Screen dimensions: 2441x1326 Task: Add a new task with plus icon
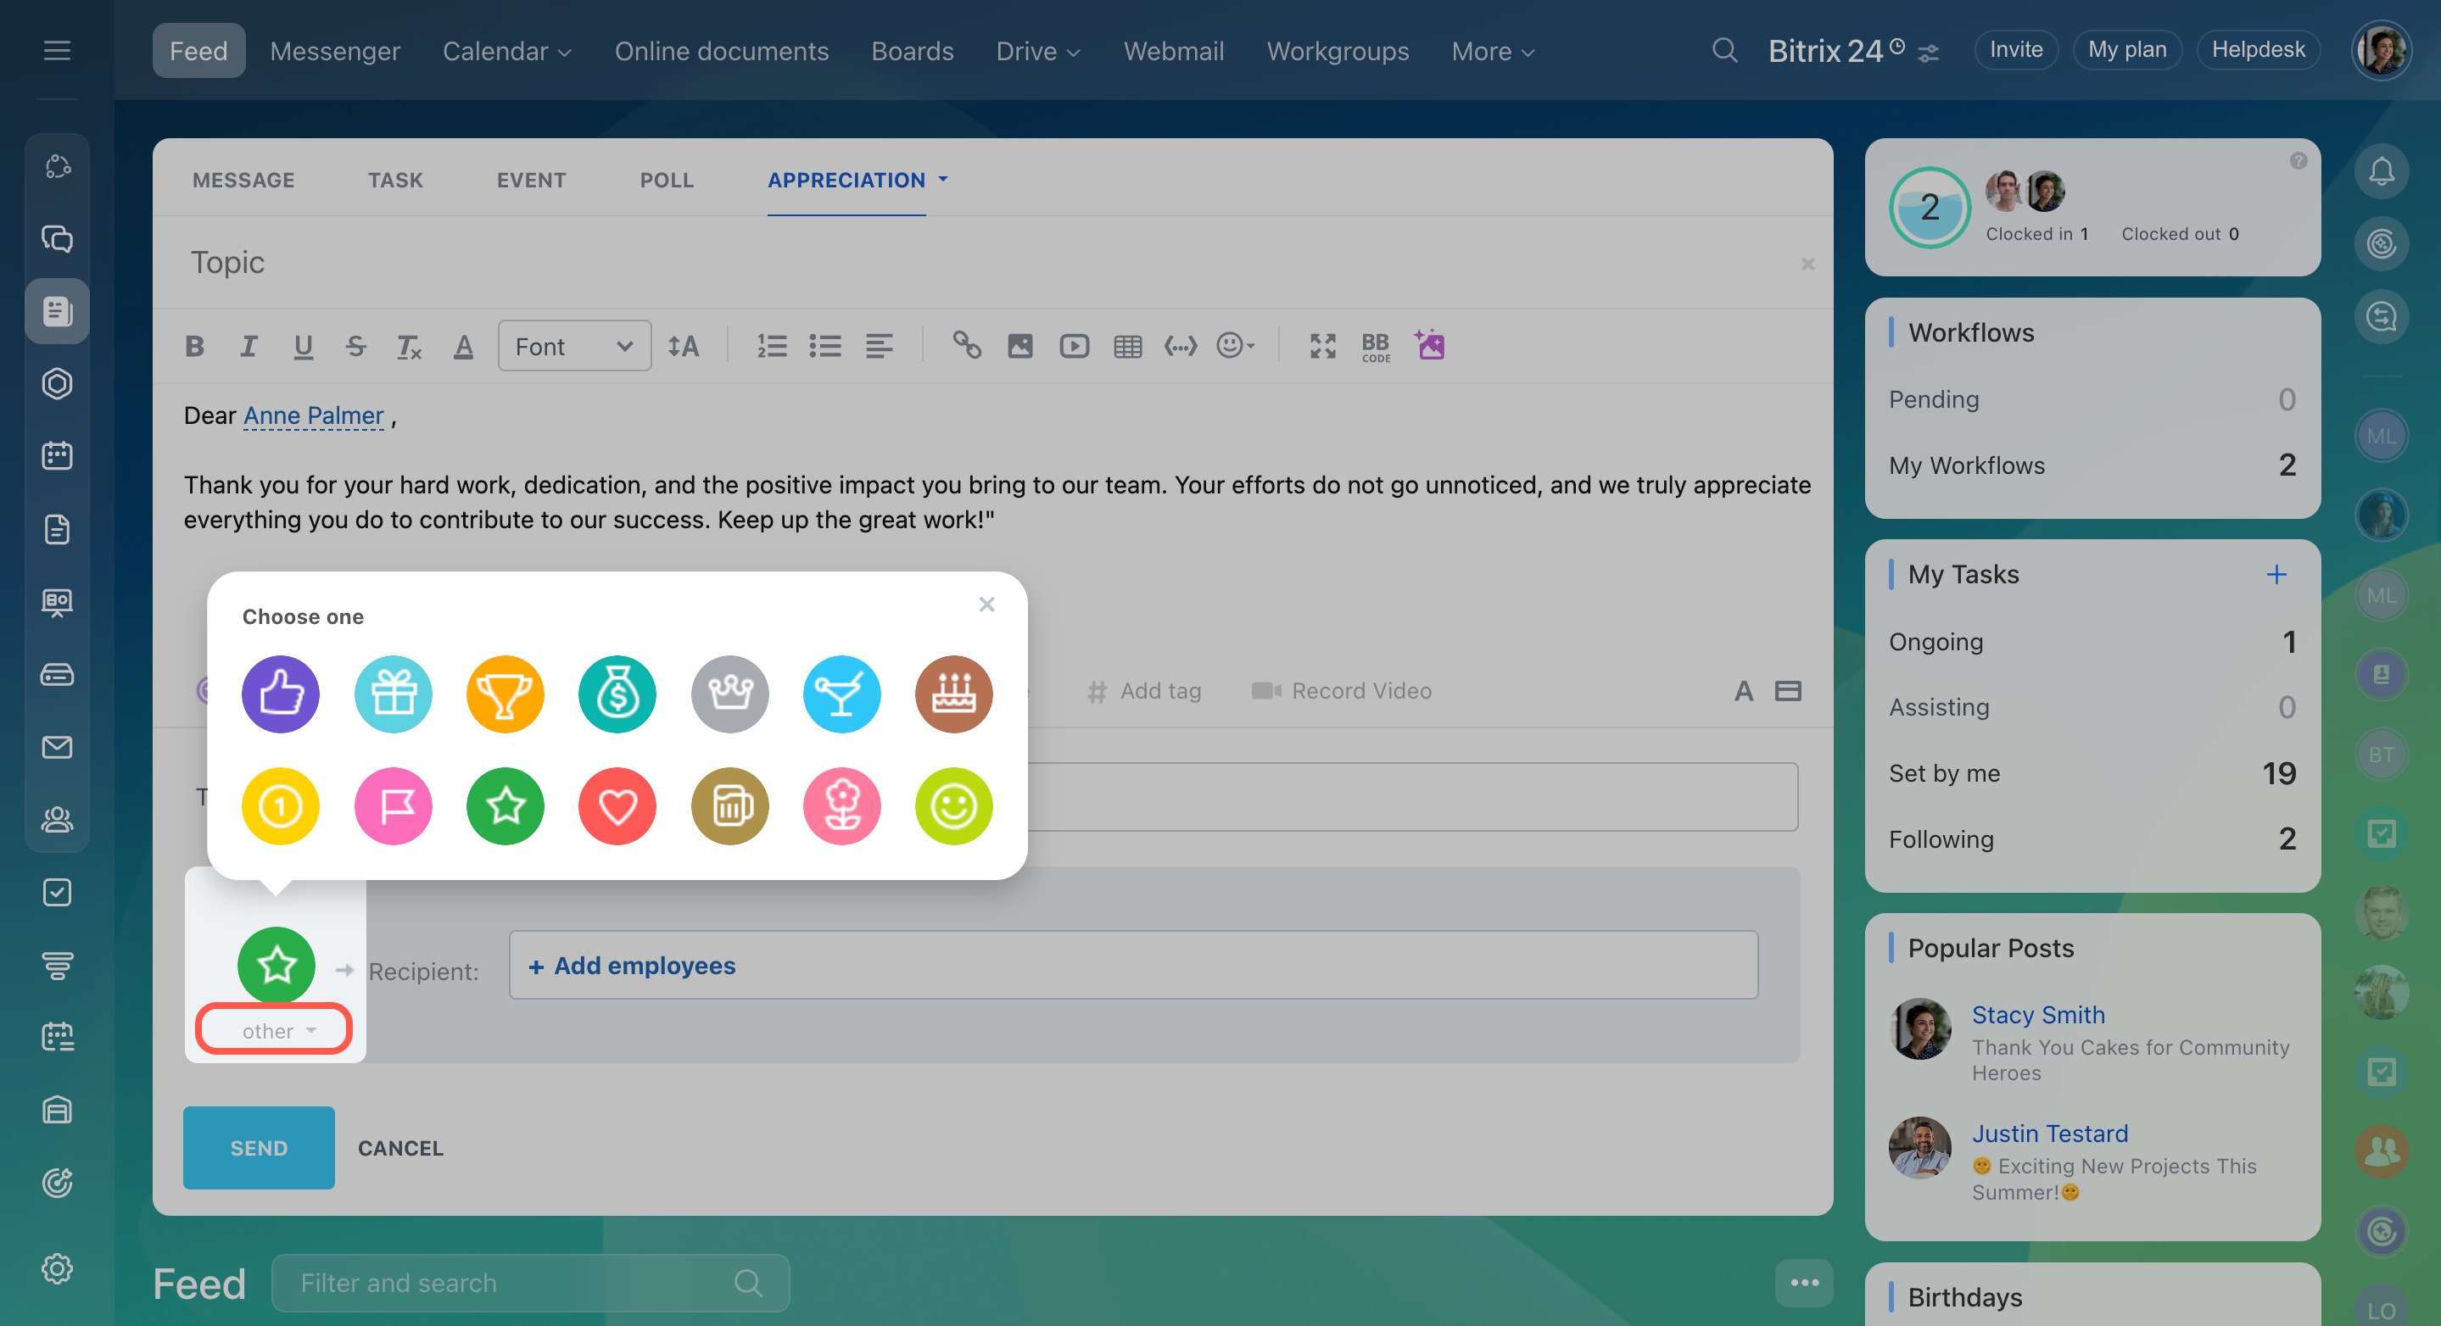coord(2276,574)
